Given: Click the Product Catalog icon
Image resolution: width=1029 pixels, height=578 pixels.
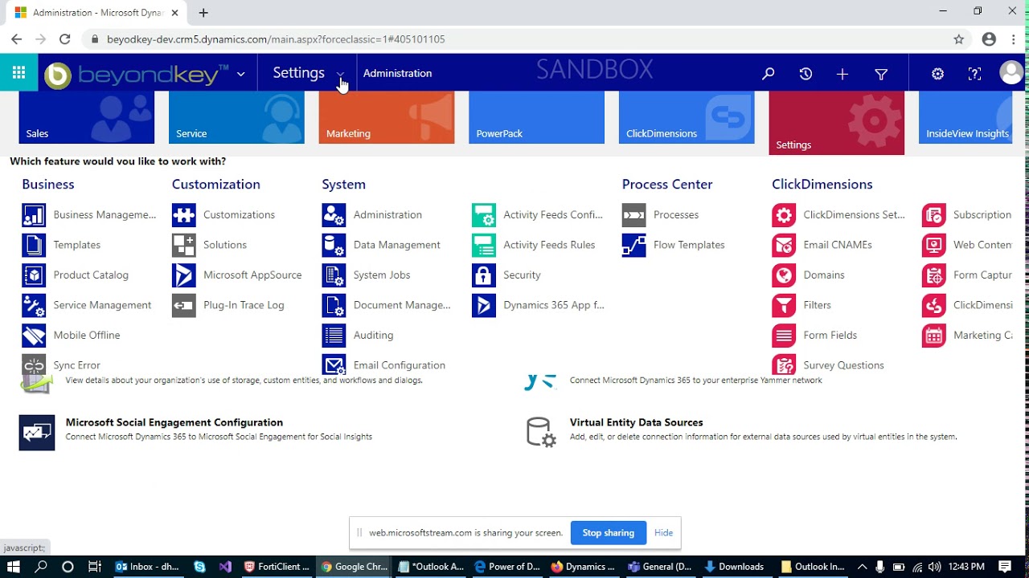Looking at the screenshot, I should click(34, 275).
